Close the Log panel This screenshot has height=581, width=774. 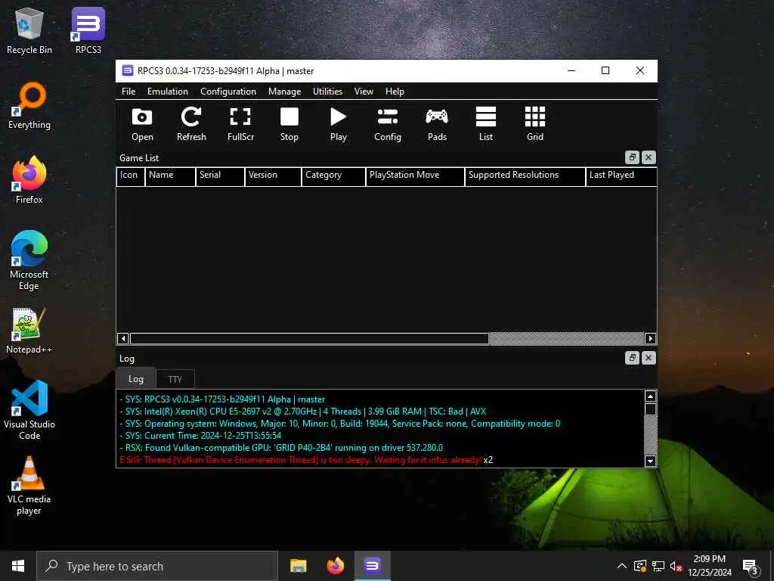point(649,358)
